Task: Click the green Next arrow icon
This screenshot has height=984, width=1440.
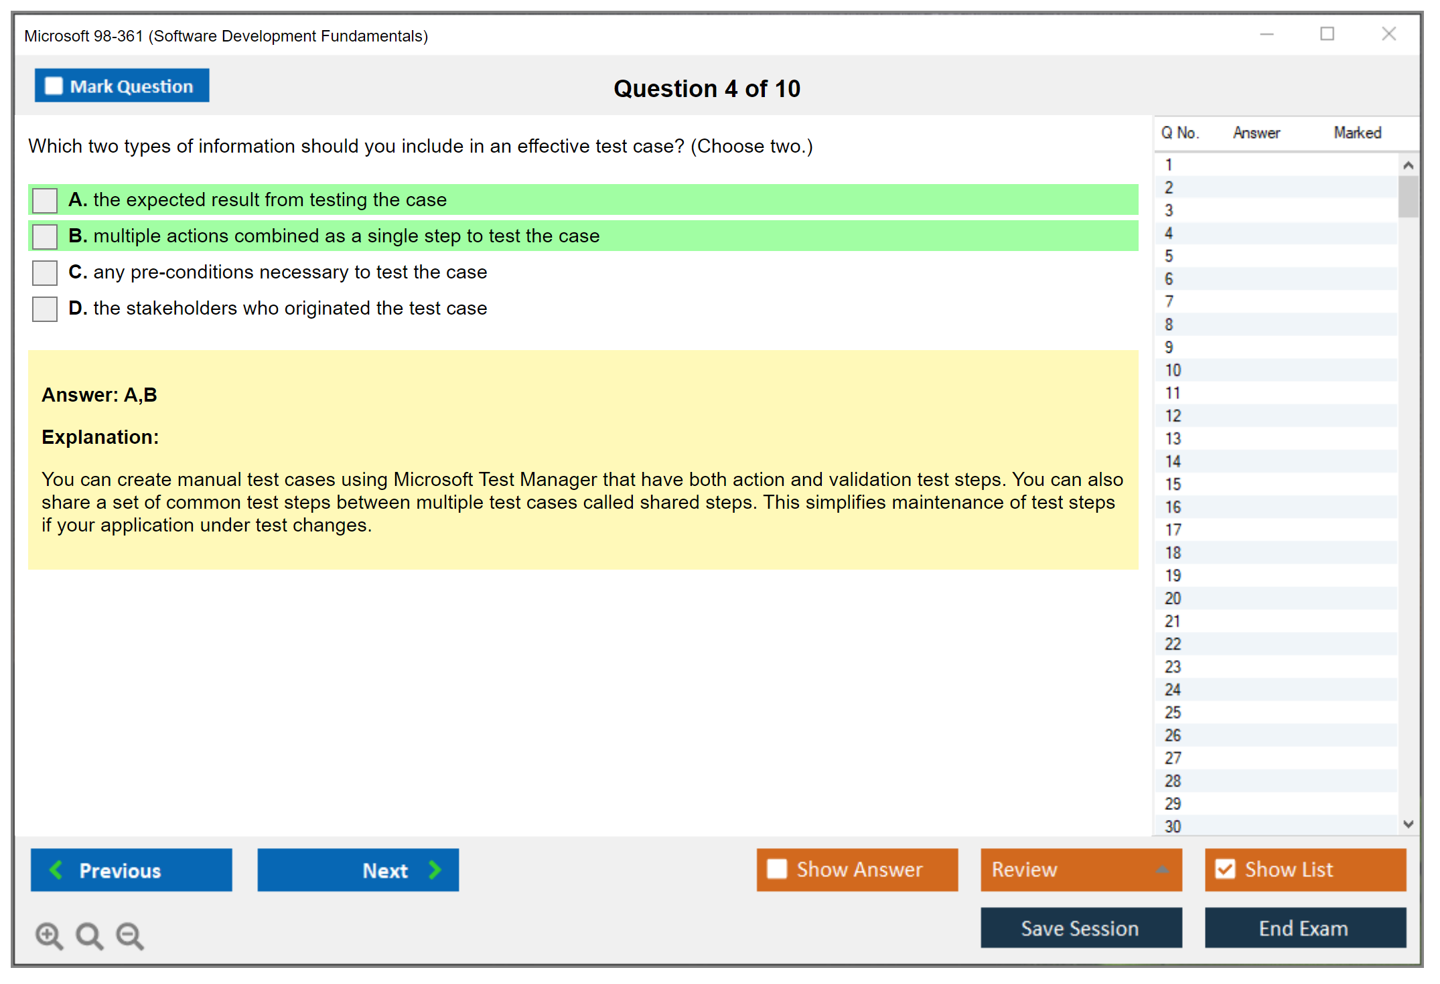Action: click(x=435, y=870)
